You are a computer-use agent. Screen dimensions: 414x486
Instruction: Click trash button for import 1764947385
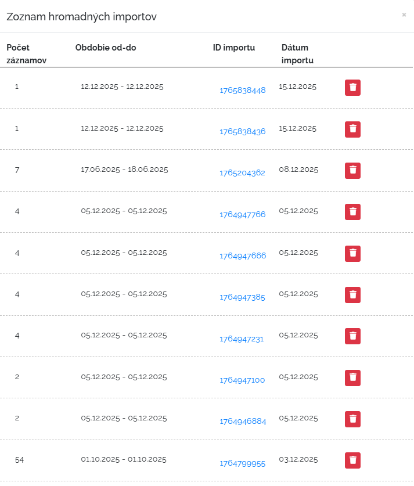352,294
